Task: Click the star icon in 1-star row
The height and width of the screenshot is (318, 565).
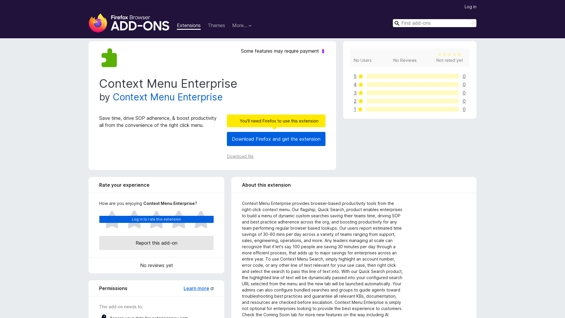Action: pyautogui.click(x=360, y=109)
